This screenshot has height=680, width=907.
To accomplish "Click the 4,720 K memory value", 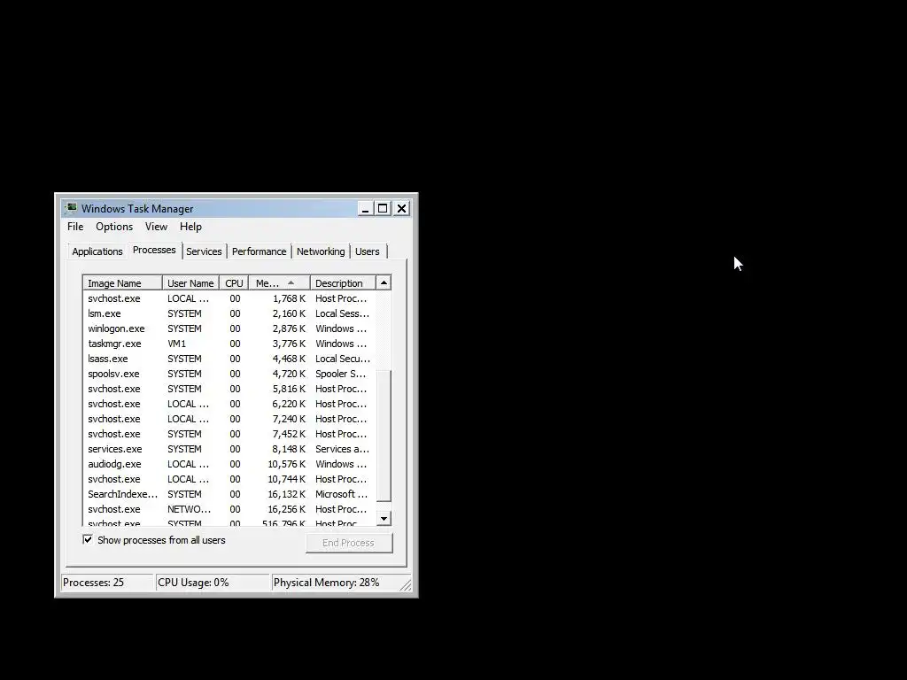I will 289,375.
